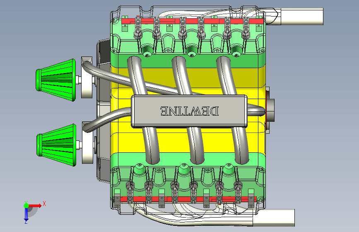Click the blue Z axis of the orientation triad

(x=26, y=214)
